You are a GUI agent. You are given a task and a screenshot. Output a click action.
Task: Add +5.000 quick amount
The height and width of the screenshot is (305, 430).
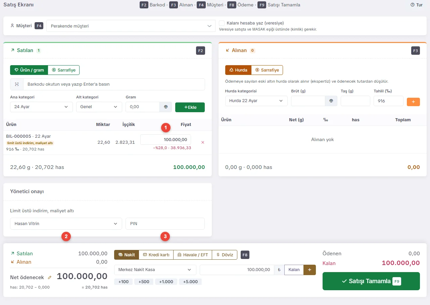(190, 281)
